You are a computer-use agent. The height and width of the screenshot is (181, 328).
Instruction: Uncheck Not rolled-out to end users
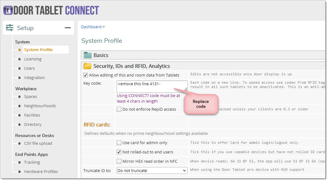(119, 152)
